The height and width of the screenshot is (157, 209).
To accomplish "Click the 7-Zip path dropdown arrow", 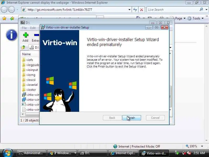I will click(171, 48).
